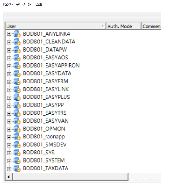The image size is (180, 185).
Task: Select the BODB01_CLEANDATA user name
Action: coord(49,42)
